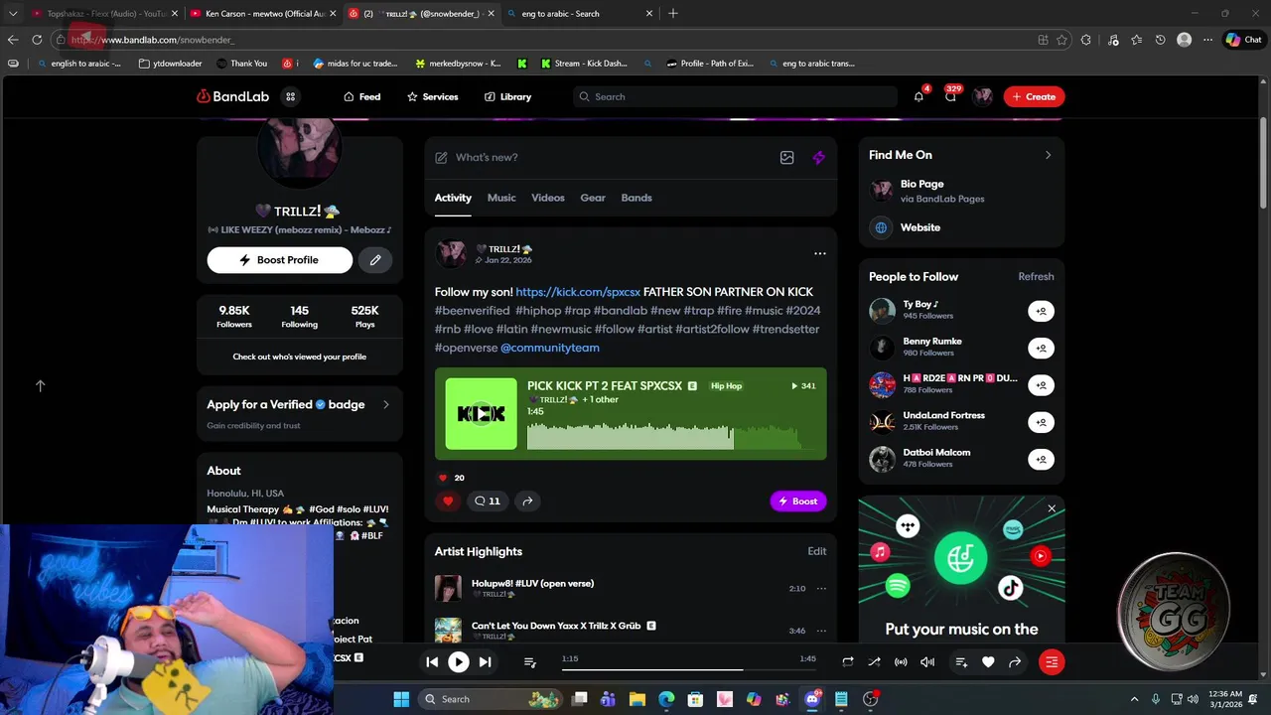Like the post with the heart icon
The width and height of the screenshot is (1271, 715).
click(448, 500)
